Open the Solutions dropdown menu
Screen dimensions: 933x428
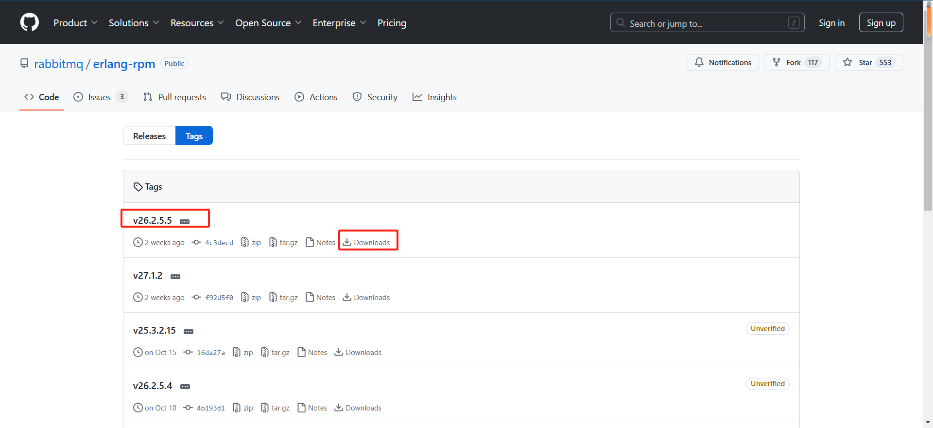pyautogui.click(x=134, y=23)
